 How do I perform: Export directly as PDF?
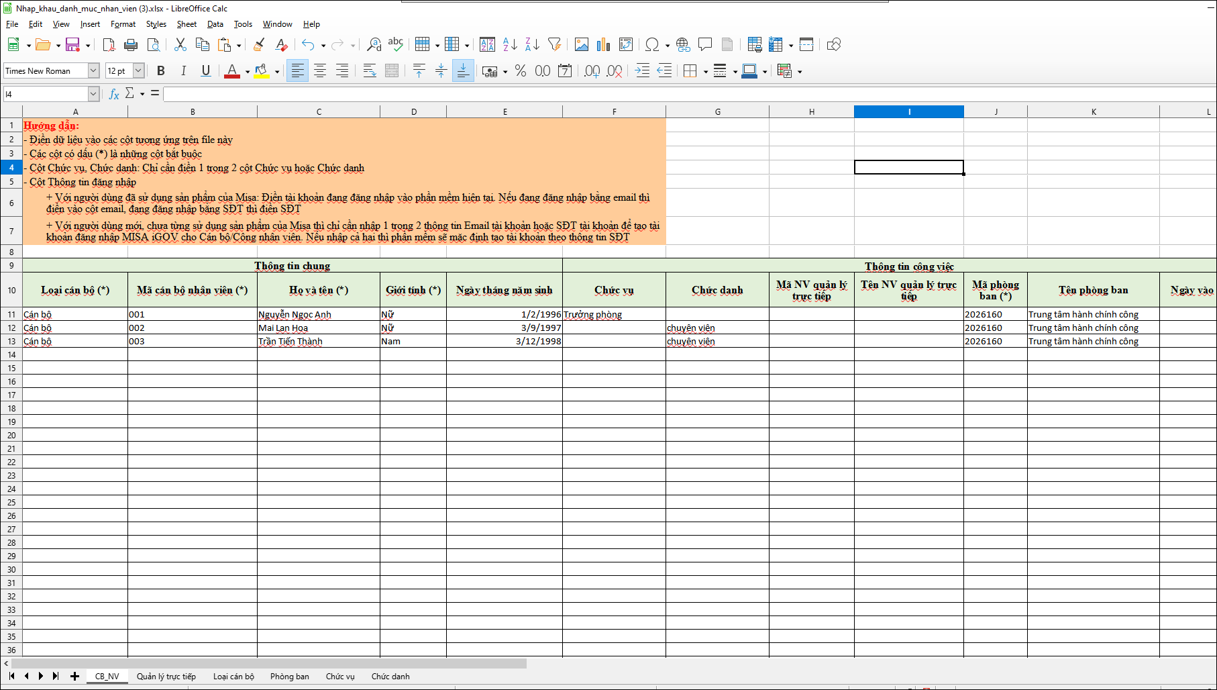coord(109,45)
